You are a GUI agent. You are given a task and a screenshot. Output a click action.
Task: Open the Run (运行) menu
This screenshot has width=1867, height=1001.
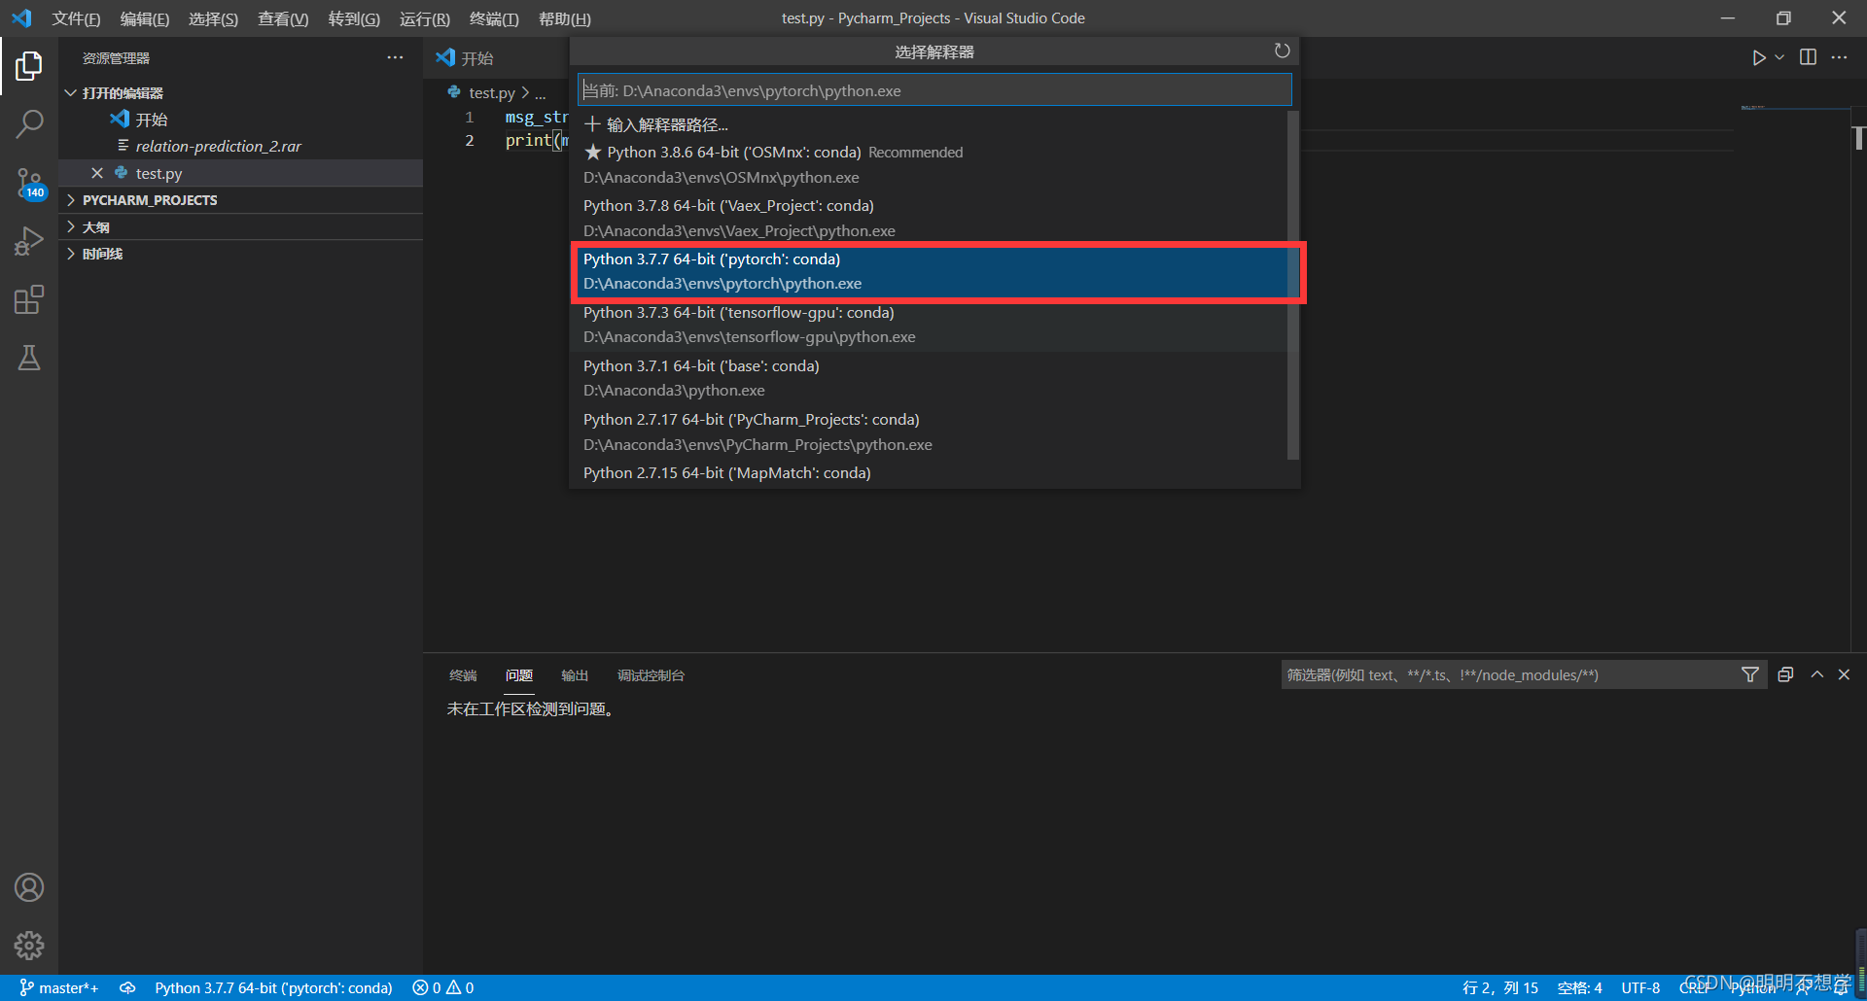click(x=424, y=18)
